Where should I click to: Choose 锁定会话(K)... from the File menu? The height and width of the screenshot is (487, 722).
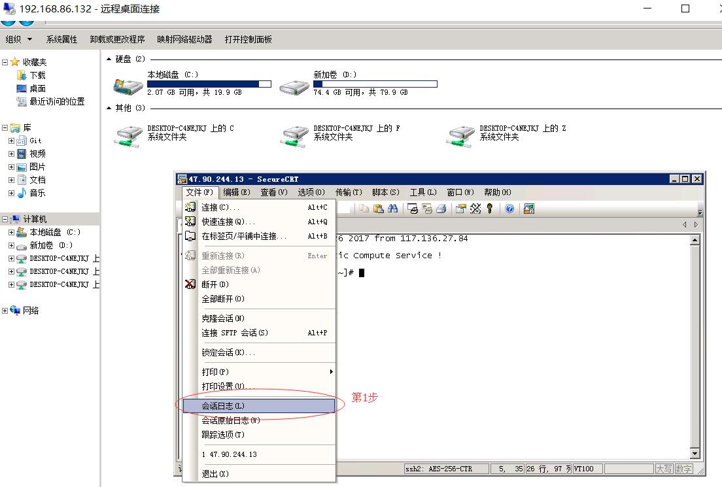point(259,352)
